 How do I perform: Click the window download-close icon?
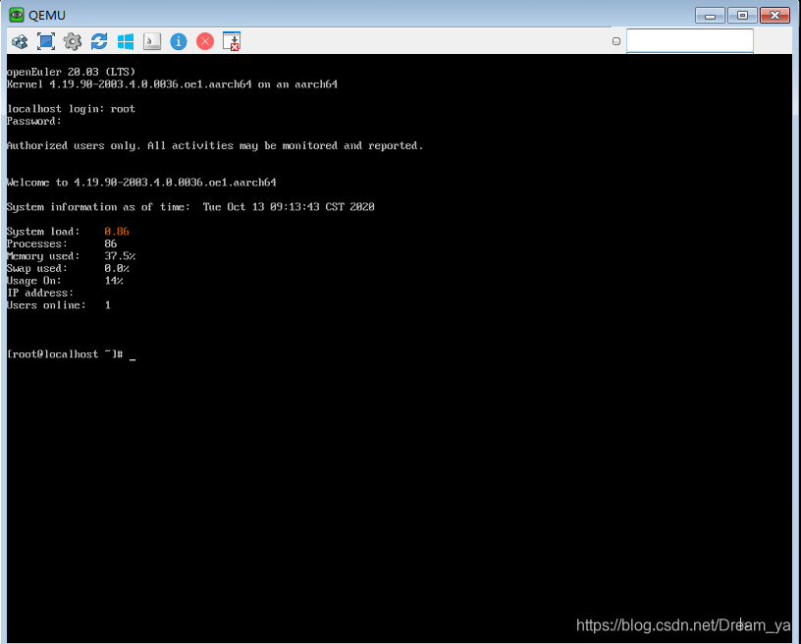point(232,41)
